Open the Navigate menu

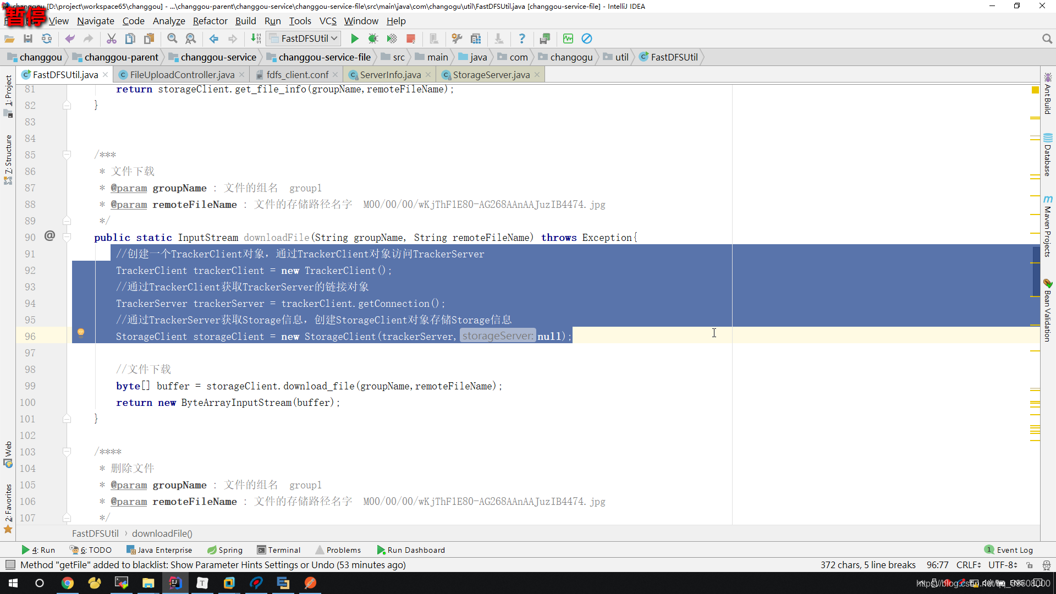coord(96,21)
